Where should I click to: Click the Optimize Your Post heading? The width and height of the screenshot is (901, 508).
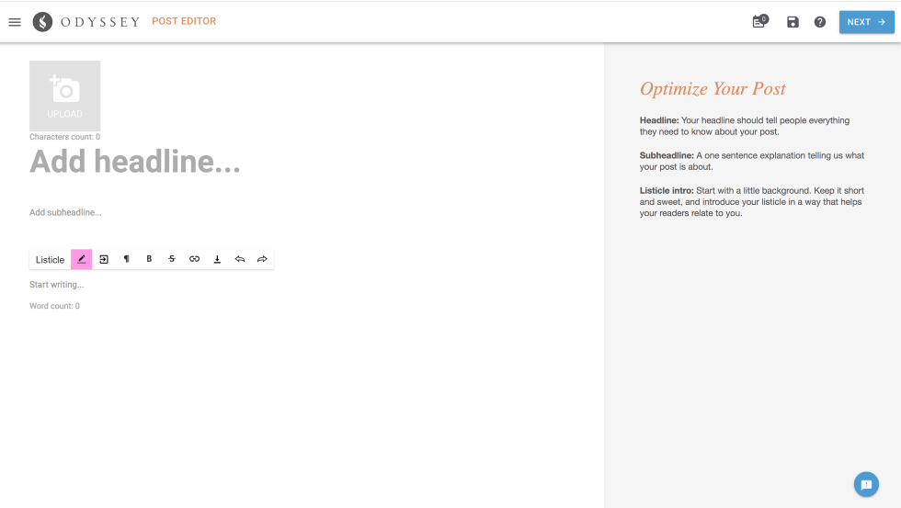[713, 88]
